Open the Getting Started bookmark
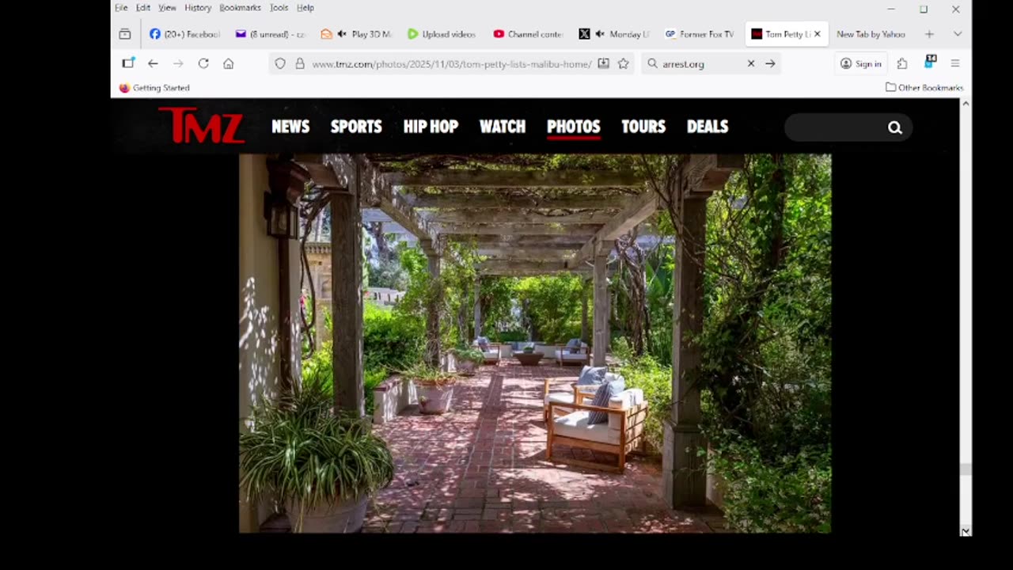1013x570 pixels. coord(154,88)
